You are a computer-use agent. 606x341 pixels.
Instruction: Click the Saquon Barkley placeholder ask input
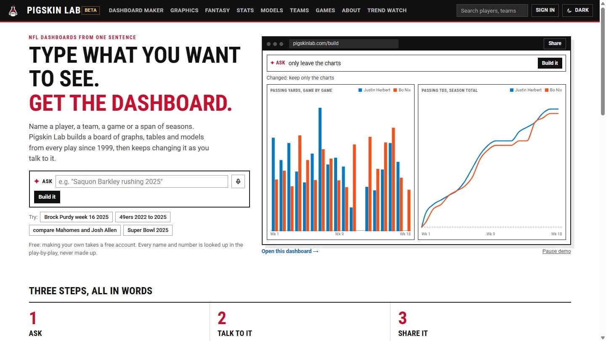[141, 181]
